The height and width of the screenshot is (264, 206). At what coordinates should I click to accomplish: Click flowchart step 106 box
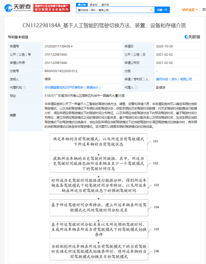[x=99, y=252]
